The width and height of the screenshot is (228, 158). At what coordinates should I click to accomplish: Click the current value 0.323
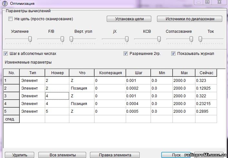[x=206, y=81]
